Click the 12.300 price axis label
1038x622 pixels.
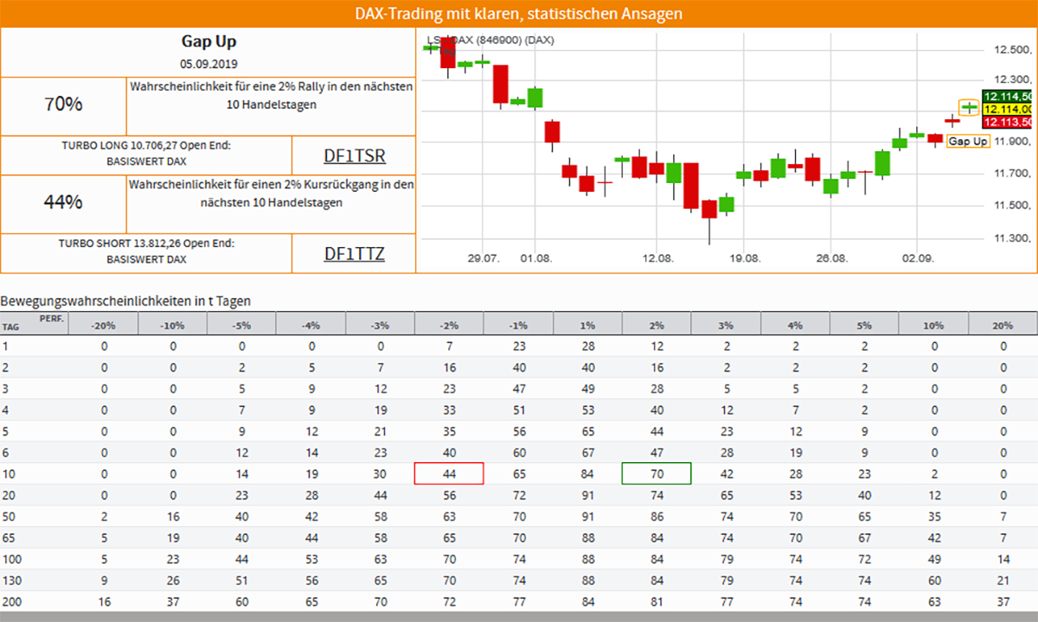(1014, 79)
